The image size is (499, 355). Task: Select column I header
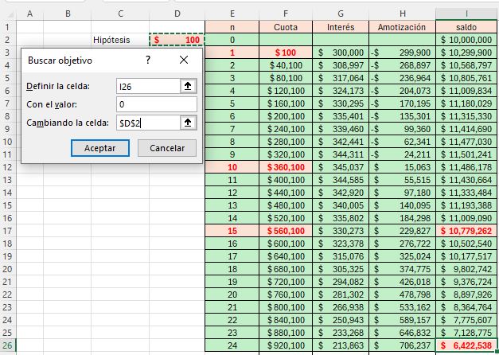(466, 14)
